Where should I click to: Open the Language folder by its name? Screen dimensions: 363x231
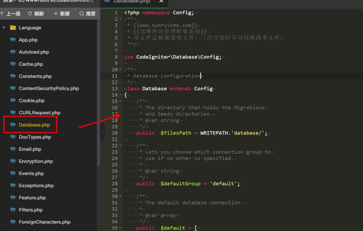pos(30,28)
